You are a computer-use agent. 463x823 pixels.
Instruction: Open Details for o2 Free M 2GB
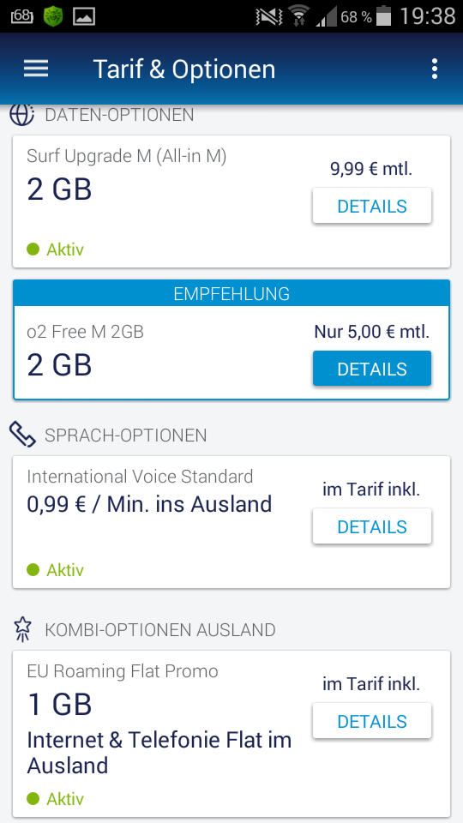click(x=372, y=369)
